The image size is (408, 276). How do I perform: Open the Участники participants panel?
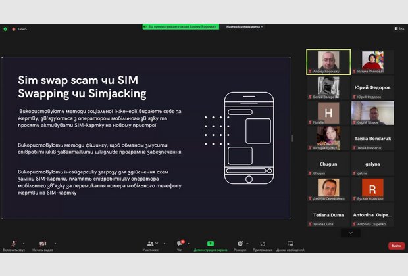150,243
